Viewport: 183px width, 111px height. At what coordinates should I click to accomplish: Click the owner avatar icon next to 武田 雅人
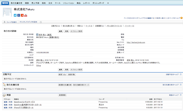(37, 35)
